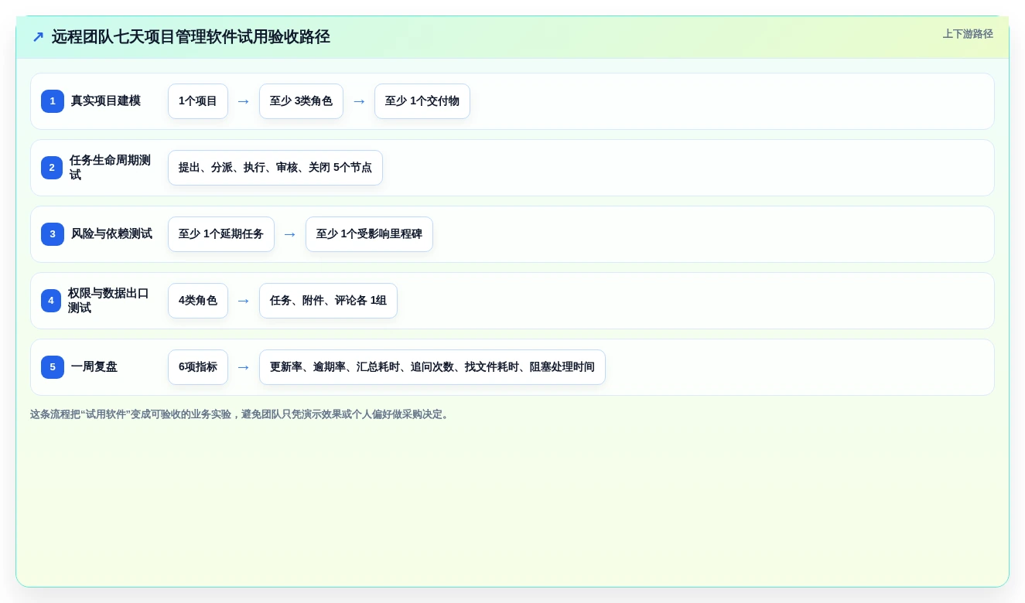The image size is (1025, 603).
Task: Click step number 4 badge
Action: click(x=51, y=301)
